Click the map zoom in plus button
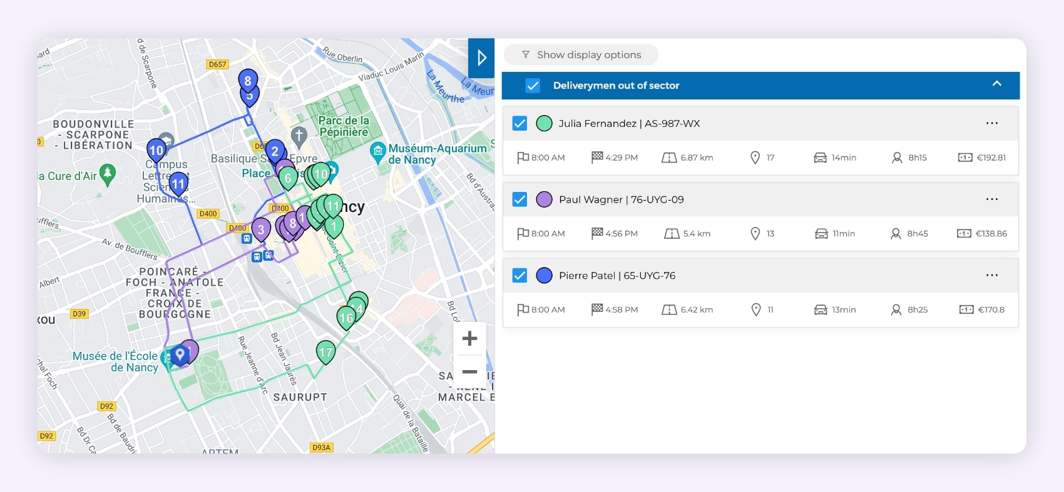 [469, 339]
